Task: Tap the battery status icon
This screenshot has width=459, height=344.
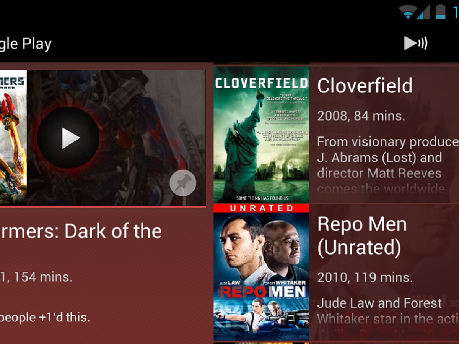Action: tap(440, 11)
